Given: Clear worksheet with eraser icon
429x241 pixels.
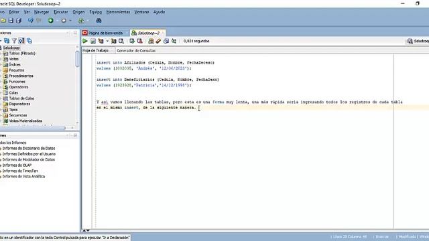Looking at the screenshot, I should coord(158,41).
